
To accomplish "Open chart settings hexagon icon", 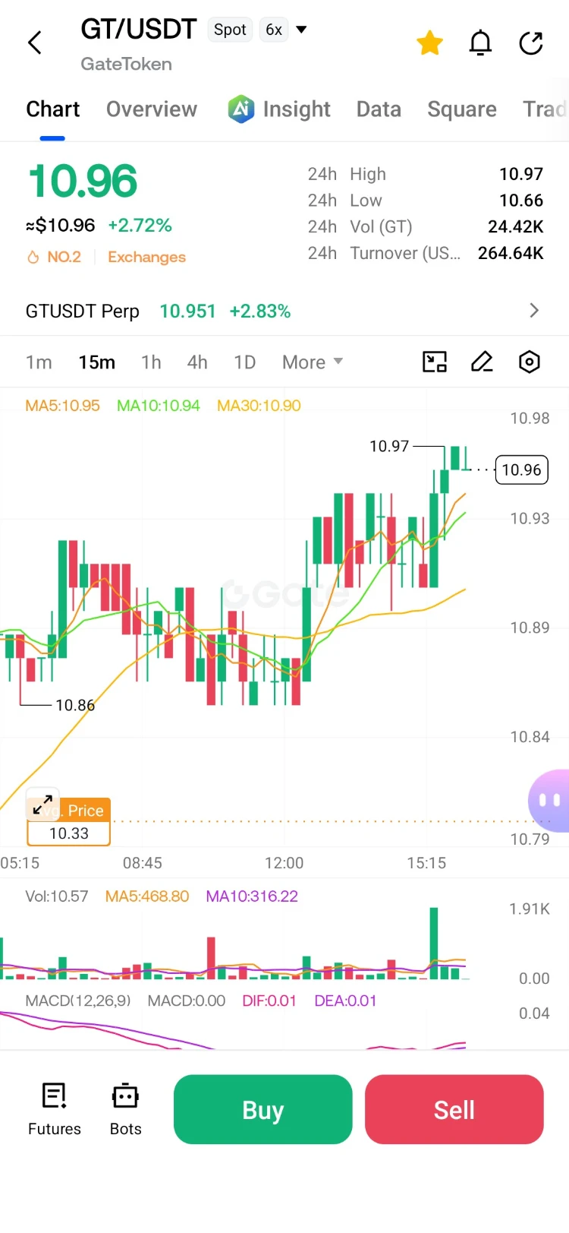I will coord(530,362).
